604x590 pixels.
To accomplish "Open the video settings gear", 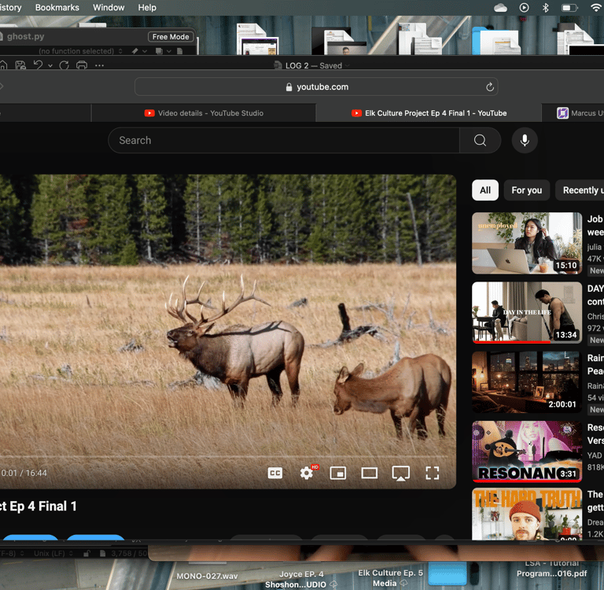I will click(x=307, y=473).
